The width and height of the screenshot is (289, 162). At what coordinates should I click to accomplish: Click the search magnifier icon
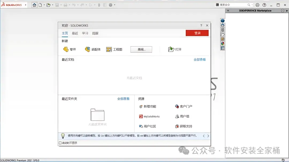[x=249, y=5]
